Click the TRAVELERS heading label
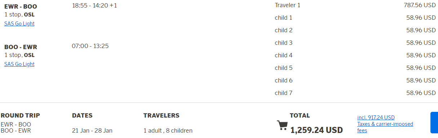This screenshot has width=438, height=138. click(162, 115)
